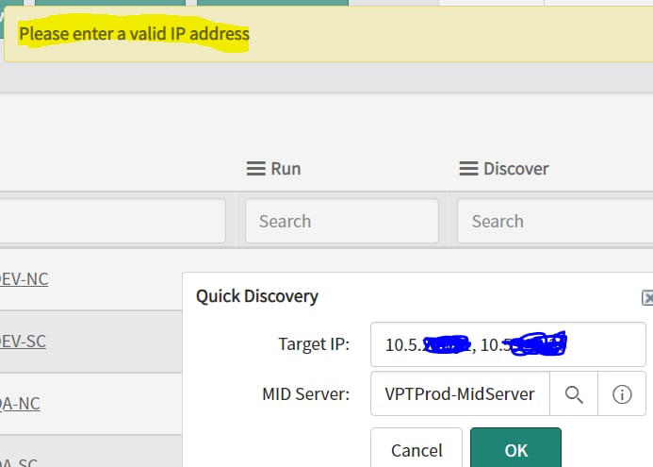Click the 'Target IP:' label
This screenshot has width=653, height=467.
click(314, 344)
